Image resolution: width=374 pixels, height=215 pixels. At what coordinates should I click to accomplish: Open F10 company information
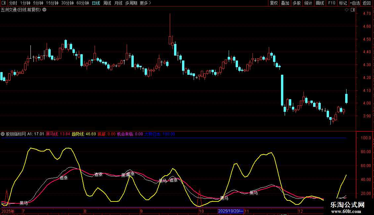click(x=332, y=3)
